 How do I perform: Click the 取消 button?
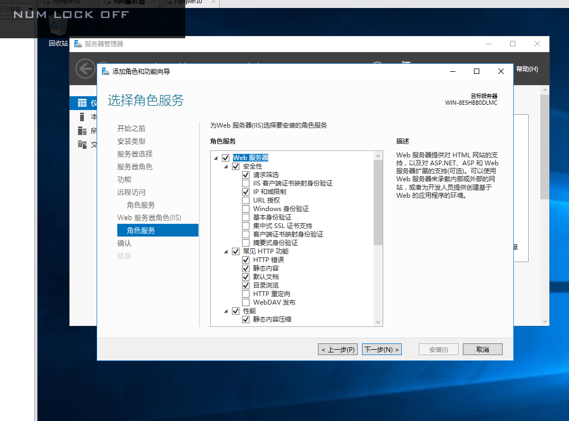click(x=482, y=349)
